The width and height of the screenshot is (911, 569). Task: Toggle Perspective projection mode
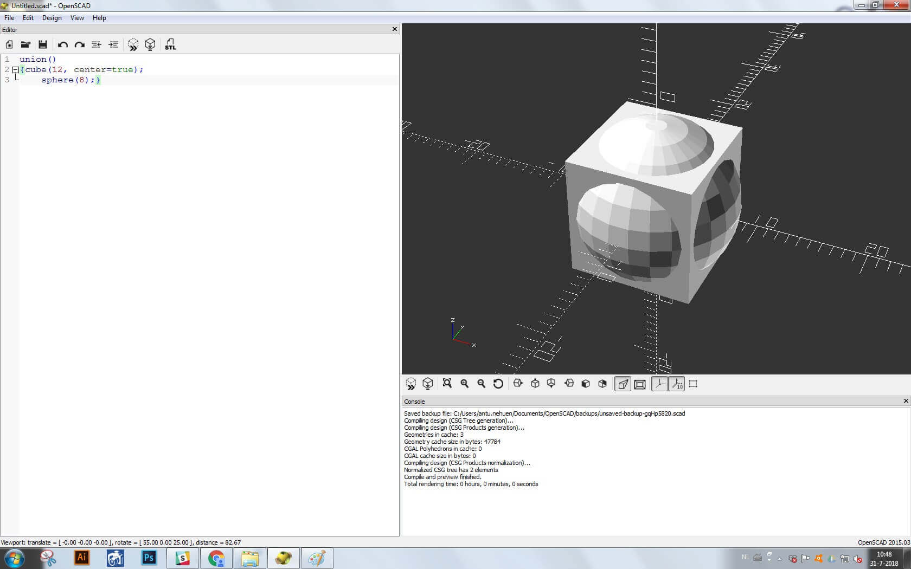coord(623,384)
